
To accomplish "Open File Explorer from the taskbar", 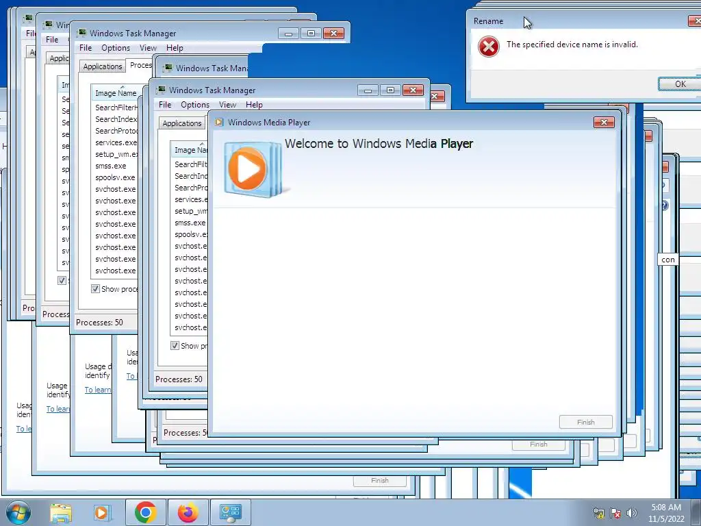I will (x=61, y=512).
